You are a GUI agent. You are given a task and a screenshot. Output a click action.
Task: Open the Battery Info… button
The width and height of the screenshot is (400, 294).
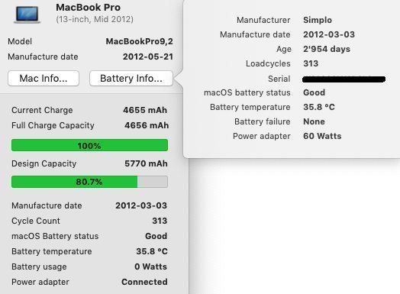131,79
